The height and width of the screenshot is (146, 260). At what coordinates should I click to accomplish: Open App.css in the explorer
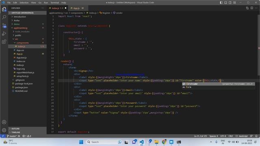tap(27, 50)
